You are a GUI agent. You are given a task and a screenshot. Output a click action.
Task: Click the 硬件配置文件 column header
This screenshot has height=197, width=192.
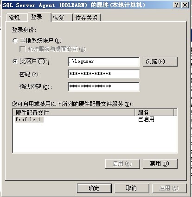coord(74,112)
